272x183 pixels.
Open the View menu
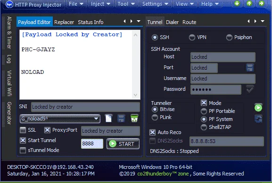[x=185, y=4]
